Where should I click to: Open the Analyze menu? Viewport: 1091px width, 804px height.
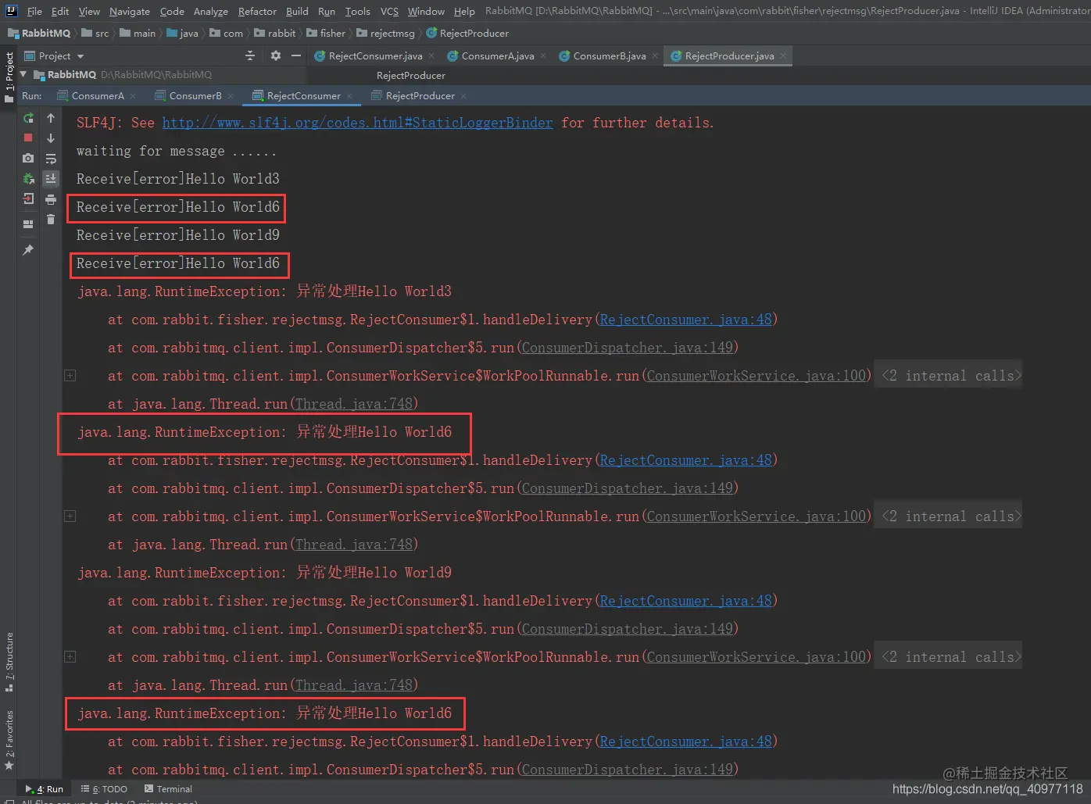[211, 11]
